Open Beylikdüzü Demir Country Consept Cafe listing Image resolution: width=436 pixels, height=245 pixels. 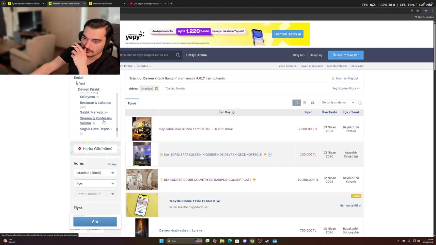[x=208, y=180]
